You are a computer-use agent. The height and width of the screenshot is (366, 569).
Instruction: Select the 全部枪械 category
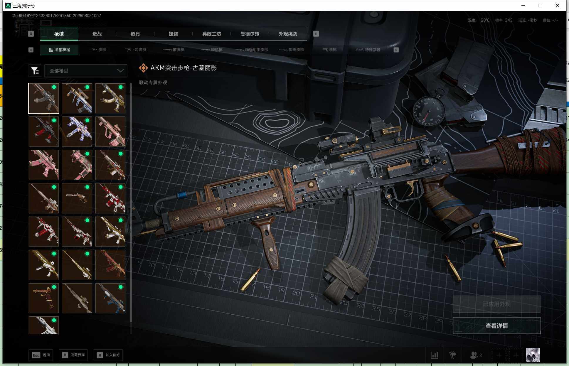(59, 50)
